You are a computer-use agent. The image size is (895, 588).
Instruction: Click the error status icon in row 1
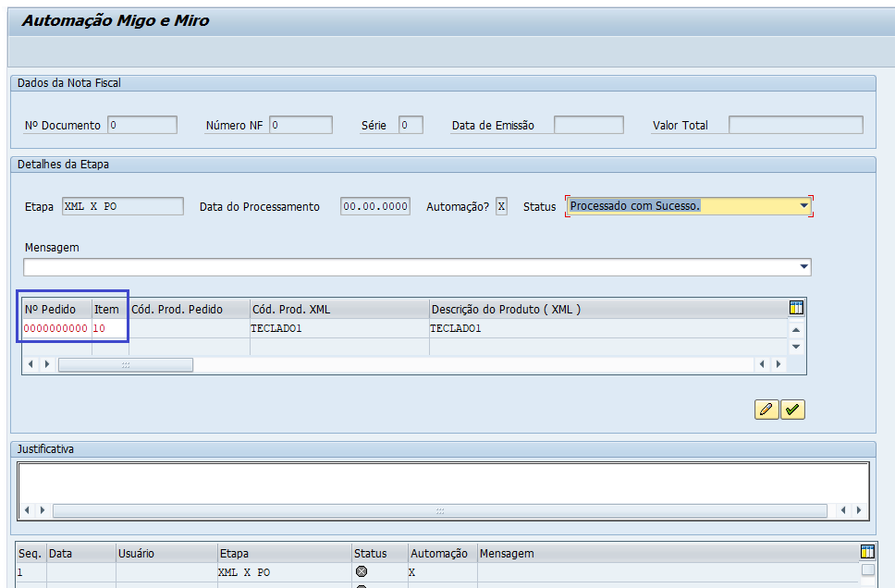pos(362,572)
